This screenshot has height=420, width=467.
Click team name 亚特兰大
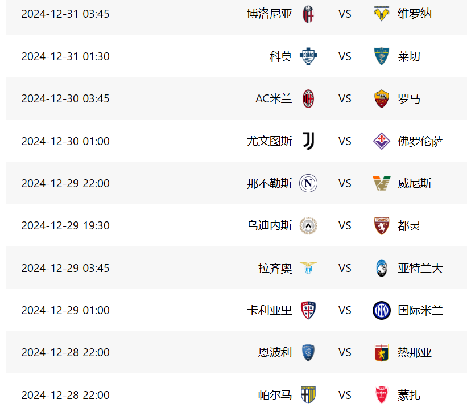[x=420, y=268]
